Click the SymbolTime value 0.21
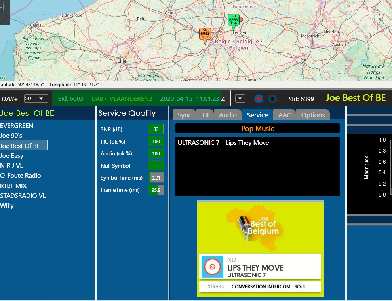The width and height of the screenshot is (392, 301). pyautogui.click(x=156, y=178)
